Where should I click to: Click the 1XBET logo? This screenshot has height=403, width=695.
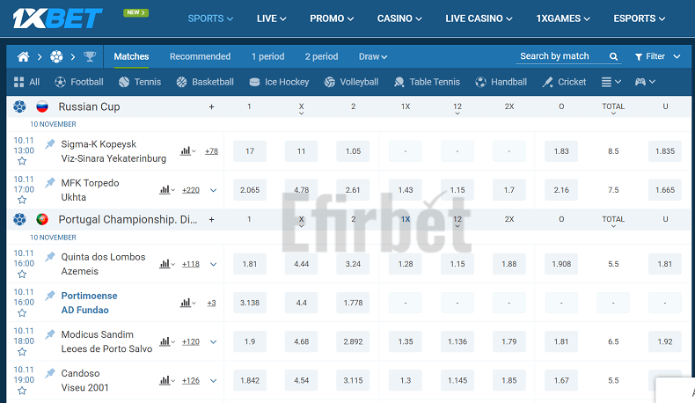point(57,18)
